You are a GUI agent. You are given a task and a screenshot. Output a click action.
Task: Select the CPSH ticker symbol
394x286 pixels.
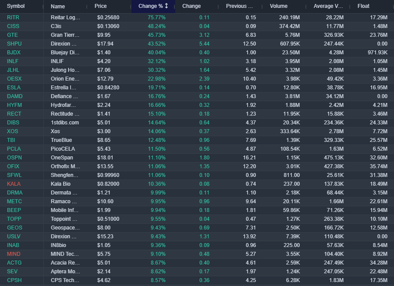[14, 280]
